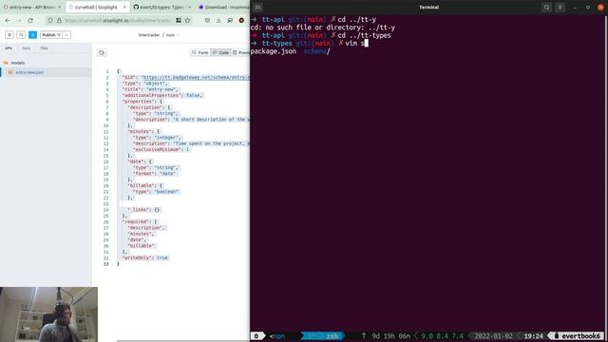Click the 2022-01-02 date in status bar
608x342 pixels.
point(493,335)
